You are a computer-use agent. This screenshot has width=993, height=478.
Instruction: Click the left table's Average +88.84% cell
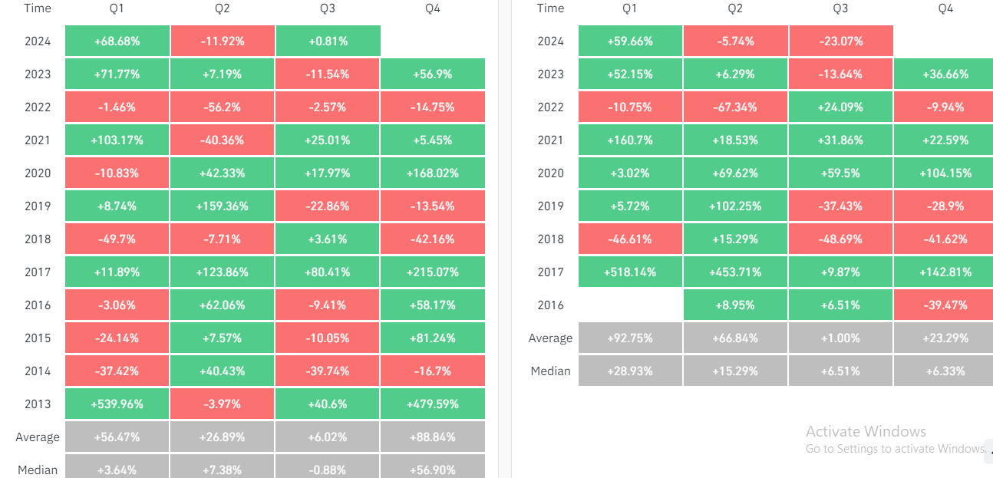coord(433,437)
